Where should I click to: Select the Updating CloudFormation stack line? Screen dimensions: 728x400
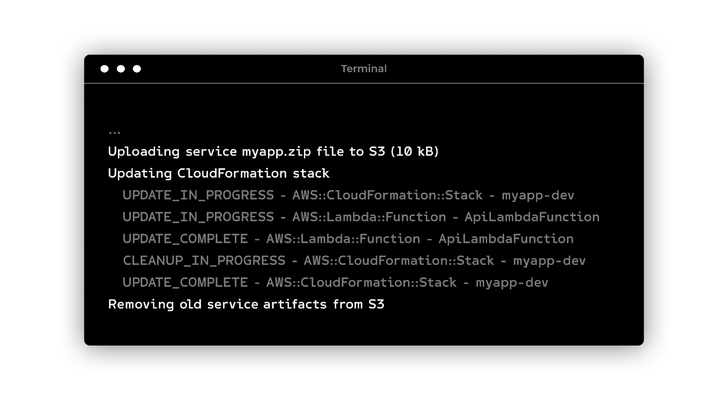tap(218, 173)
